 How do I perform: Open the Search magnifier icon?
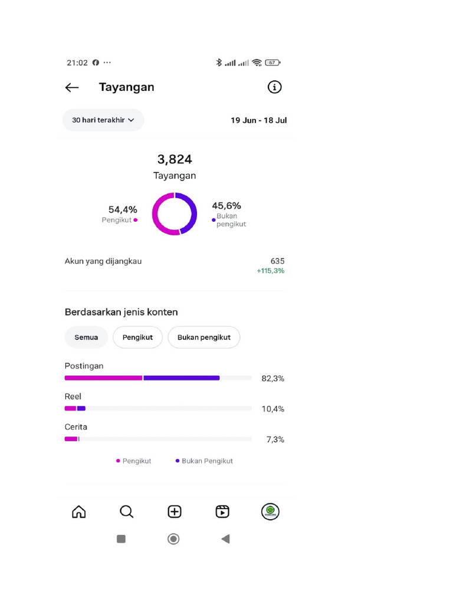126,511
